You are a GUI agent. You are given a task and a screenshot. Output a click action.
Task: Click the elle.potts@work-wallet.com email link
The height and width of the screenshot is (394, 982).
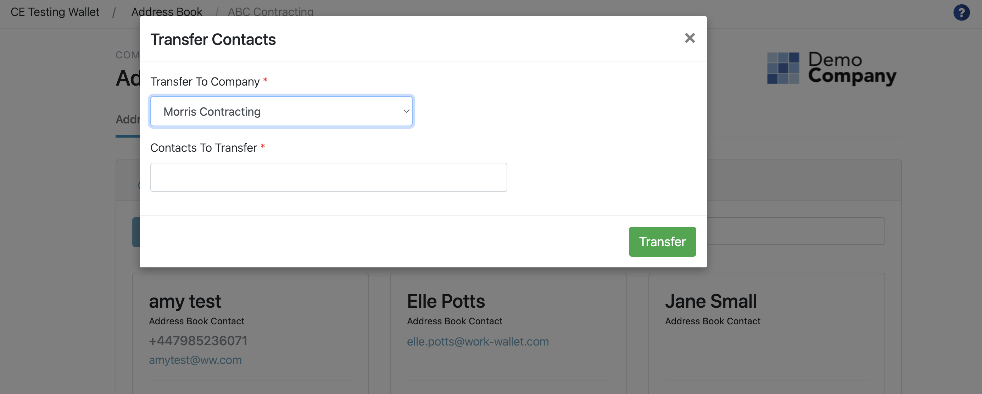click(x=478, y=342)
